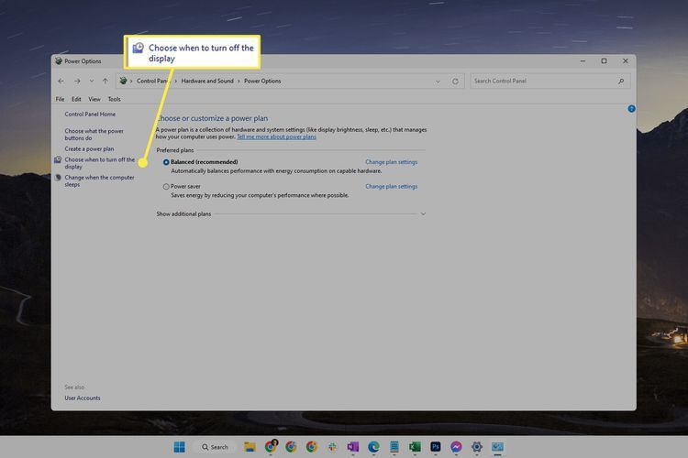This screenshot has height=458, width=688.
Task: Open the Tools menu
Action: coord(114,99)
